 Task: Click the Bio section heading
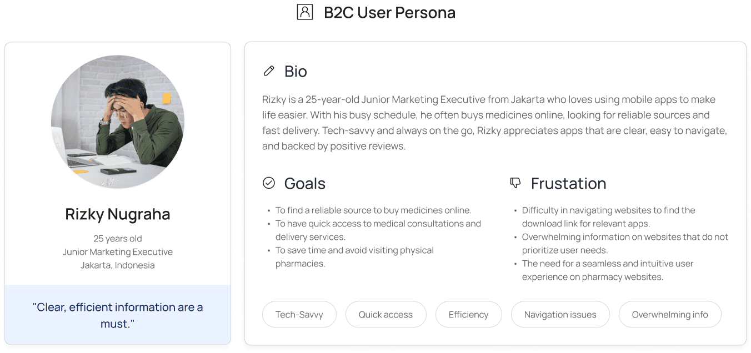296,71
